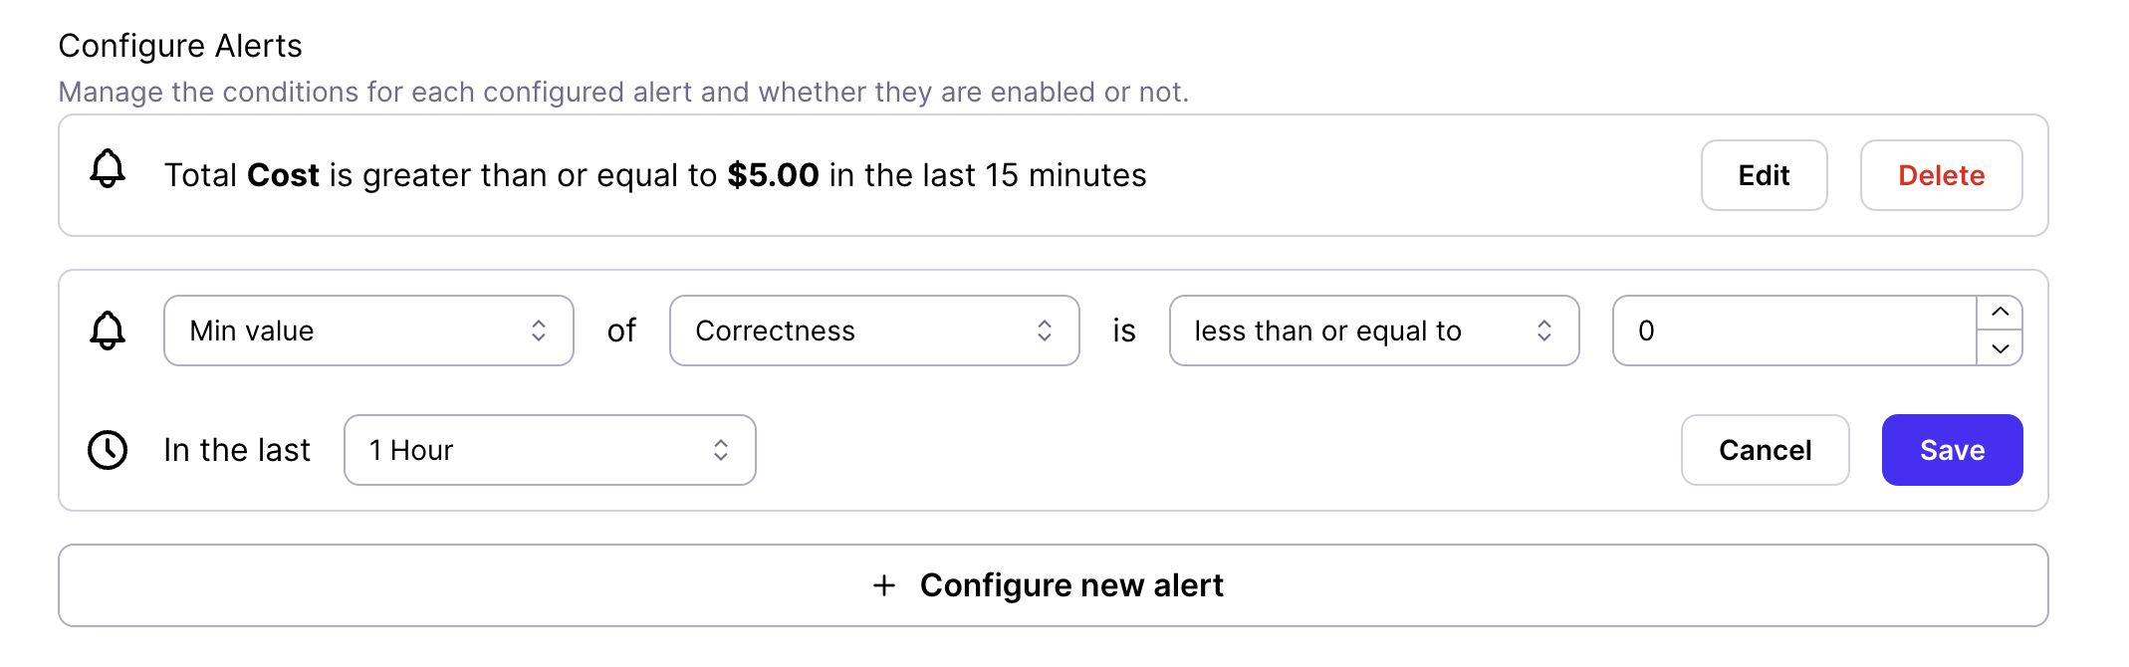The width and height of the screenshot is (2129, 667).
Task: Click the bell icon beside Total Cost alert
Action: pos(108,170)
